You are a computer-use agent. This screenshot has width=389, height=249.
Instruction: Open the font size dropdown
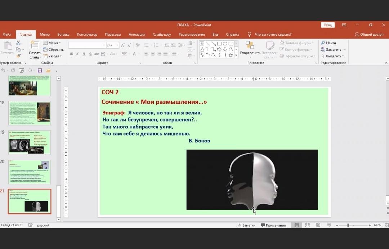pyautogui.click(x=117, y=45)
